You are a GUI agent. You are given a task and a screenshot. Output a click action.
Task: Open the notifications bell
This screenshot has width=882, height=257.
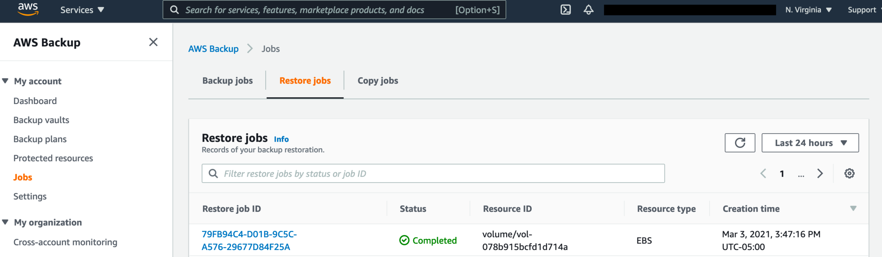[588, 10]
